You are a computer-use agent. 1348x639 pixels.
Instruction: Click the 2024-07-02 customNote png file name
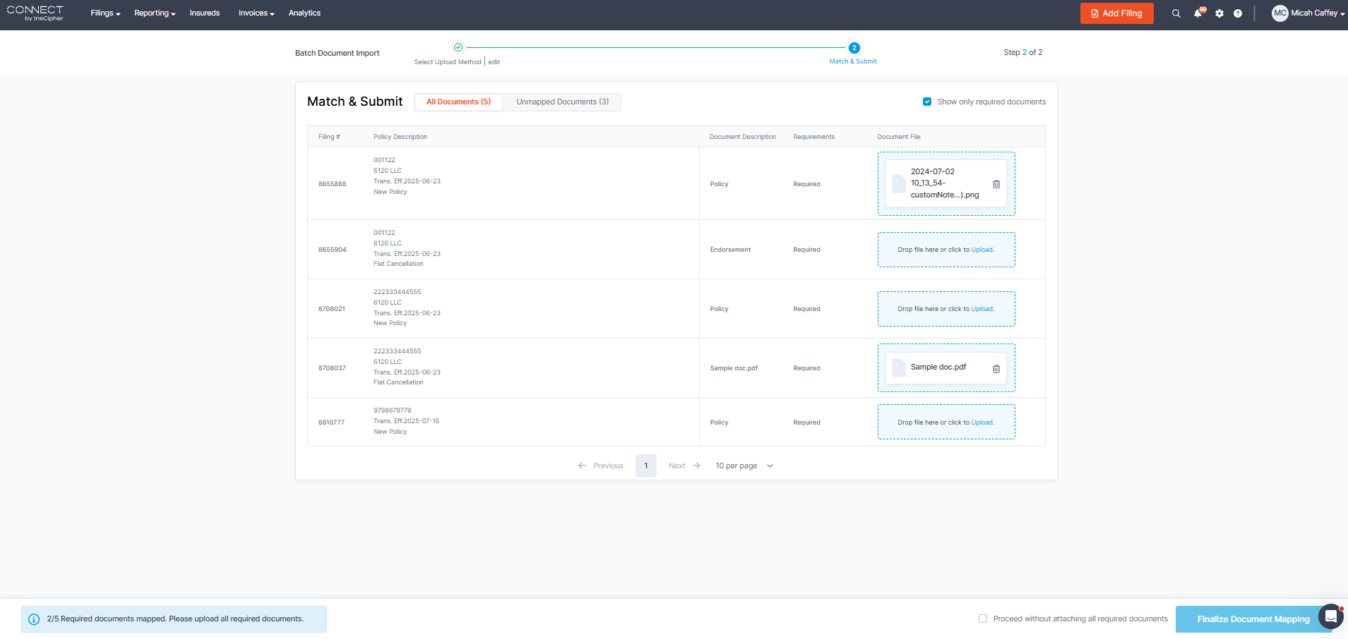pyautogui.click(x=945, y=183)
